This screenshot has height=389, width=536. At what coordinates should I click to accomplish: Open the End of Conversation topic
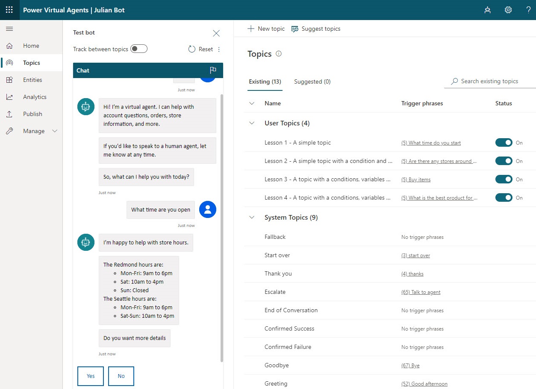(291, 311)
